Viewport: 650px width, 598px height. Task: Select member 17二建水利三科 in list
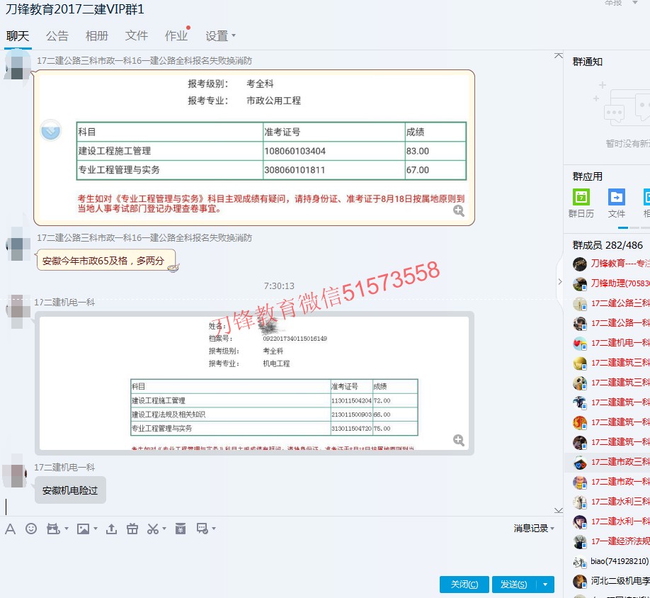(x=608, y=502)
